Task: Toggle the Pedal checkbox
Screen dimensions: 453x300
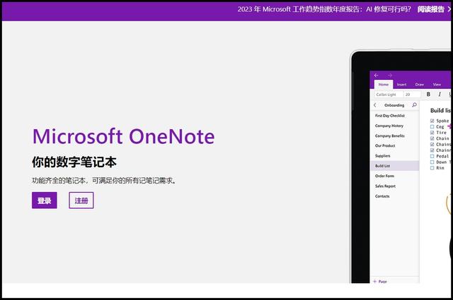Action: click(x=432, y=156)
